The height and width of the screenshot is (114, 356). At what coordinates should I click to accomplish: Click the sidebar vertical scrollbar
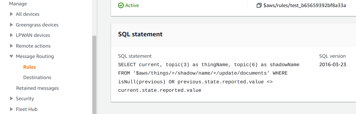click(x=94, y=75)
